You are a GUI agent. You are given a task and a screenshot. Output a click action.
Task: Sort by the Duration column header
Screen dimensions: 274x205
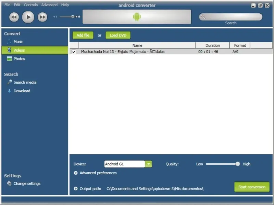click(x=212, y=45)
